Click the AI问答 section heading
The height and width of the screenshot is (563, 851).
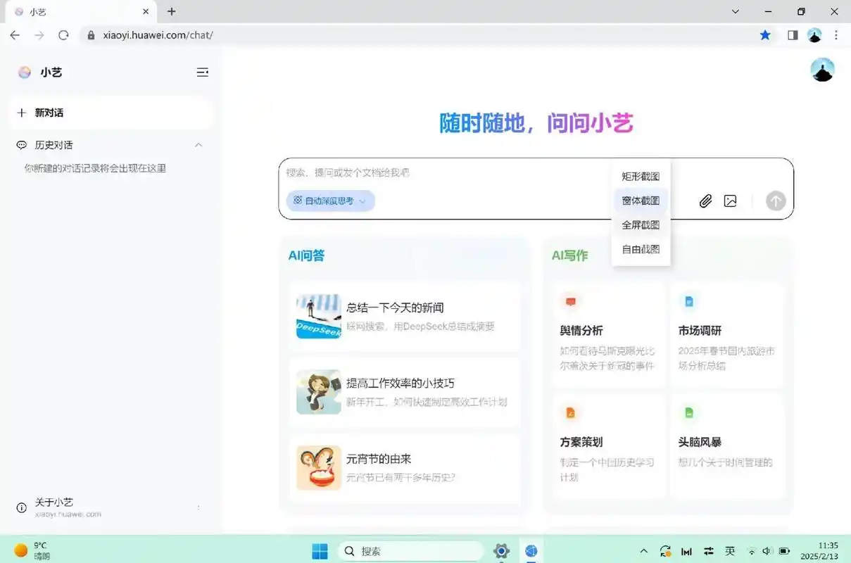point(306,255)
